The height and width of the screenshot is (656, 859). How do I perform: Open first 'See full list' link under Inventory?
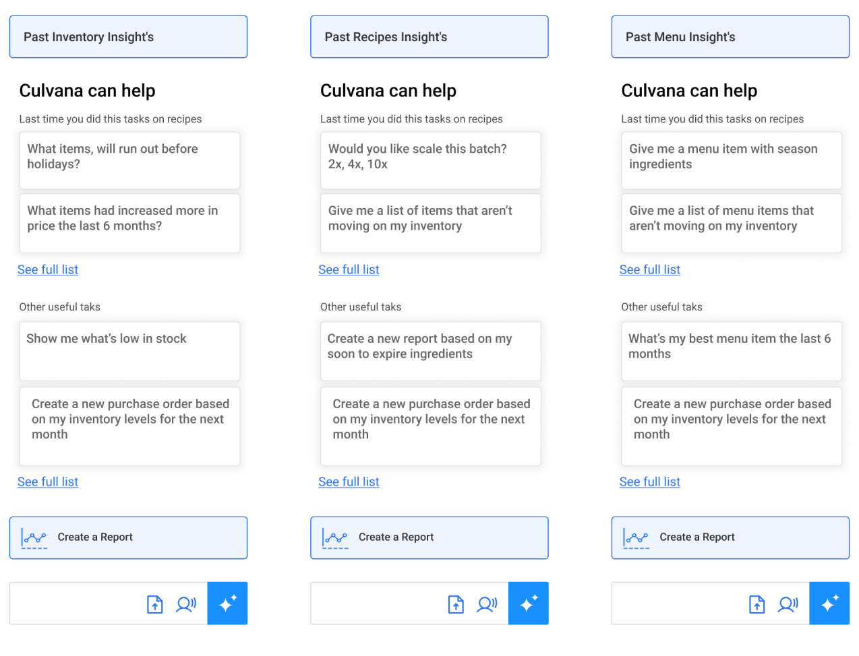pos(48,270)
